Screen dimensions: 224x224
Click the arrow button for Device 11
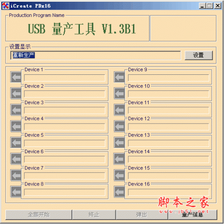pyautogui.click(x=119, y=110)
